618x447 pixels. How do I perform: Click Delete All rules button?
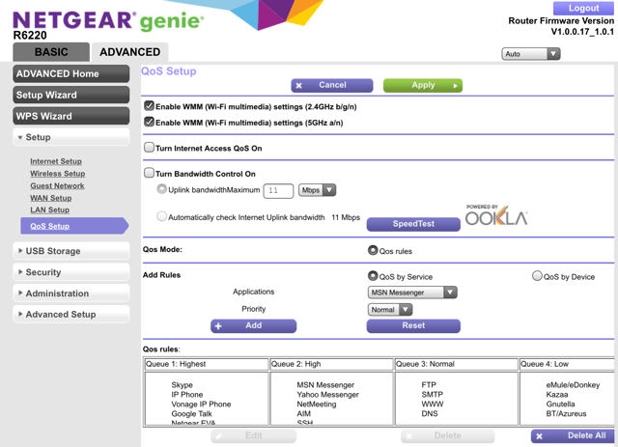[573, 435]
